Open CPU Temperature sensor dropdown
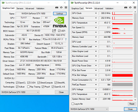Screen dimensions: 138x112 96,94
